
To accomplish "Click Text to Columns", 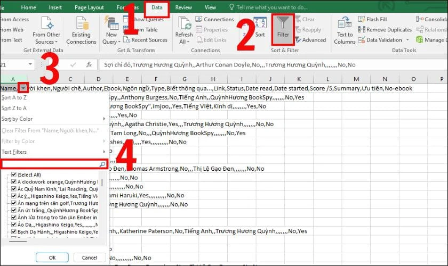I will [345, 30].
